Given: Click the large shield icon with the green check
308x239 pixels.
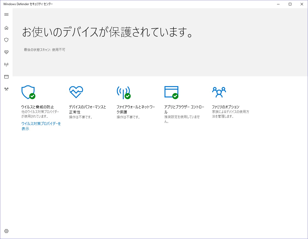Looking at the screenshot, I should click(x=28, y=92).
